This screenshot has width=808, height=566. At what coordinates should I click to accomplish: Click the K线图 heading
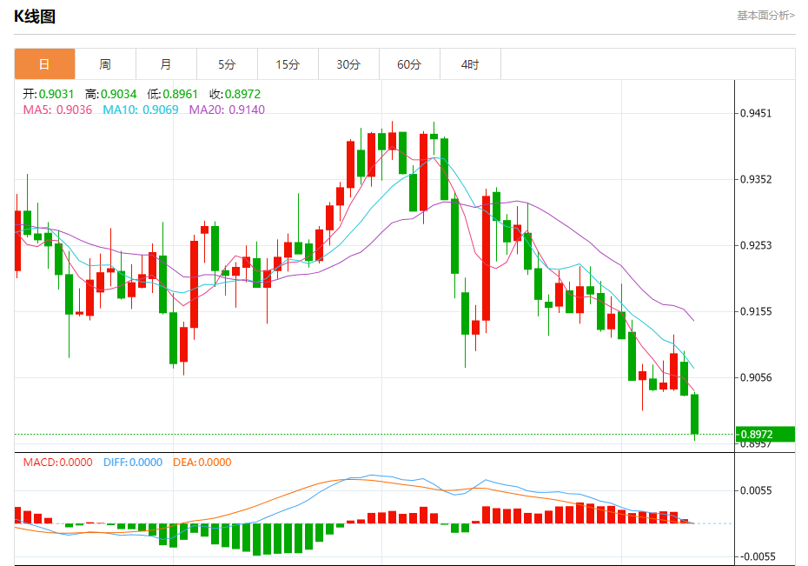pyautogui.click(x=35, y=17)
